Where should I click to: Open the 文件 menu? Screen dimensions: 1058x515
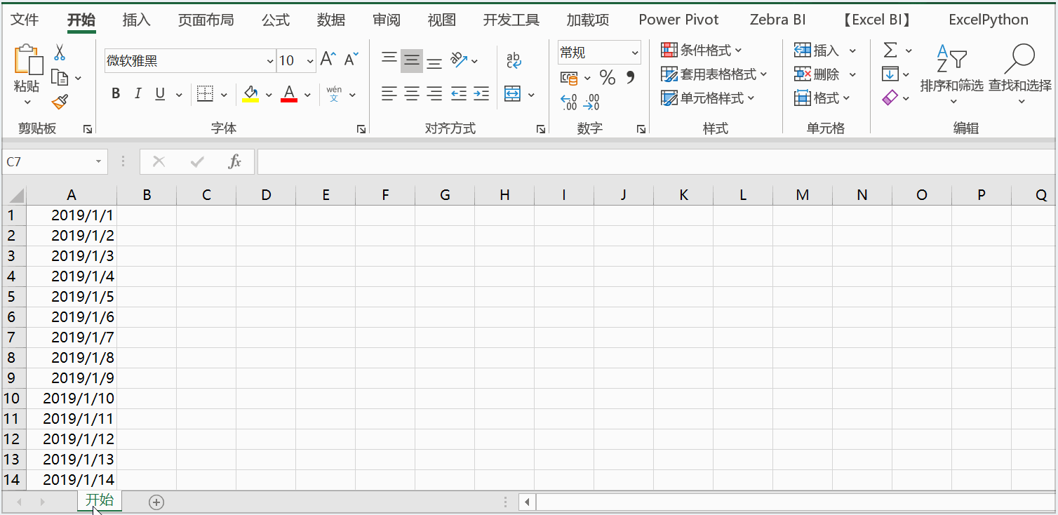click(x=25, y=20)
